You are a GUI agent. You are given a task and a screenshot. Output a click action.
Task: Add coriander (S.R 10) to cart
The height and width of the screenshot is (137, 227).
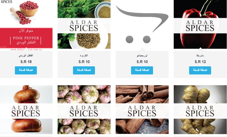pos(84,70)
